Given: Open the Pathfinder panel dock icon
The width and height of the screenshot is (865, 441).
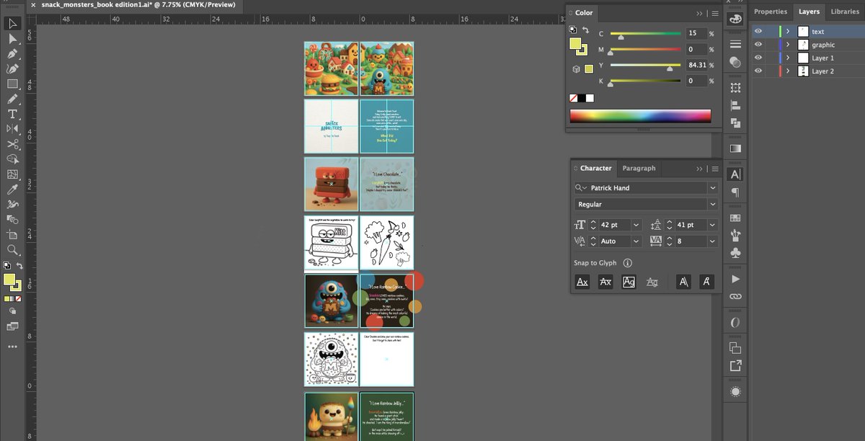Looking at the screenshot, I should click(x=735, y=124).
